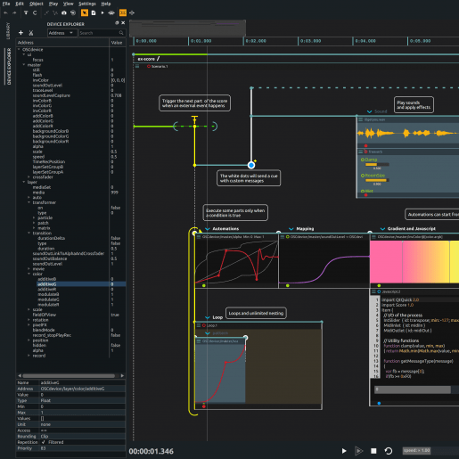The width and height of the screenshot is (459, 459).
Task: Click the T-shaped icon in the toolbar
Action: [x=26, y=12]
